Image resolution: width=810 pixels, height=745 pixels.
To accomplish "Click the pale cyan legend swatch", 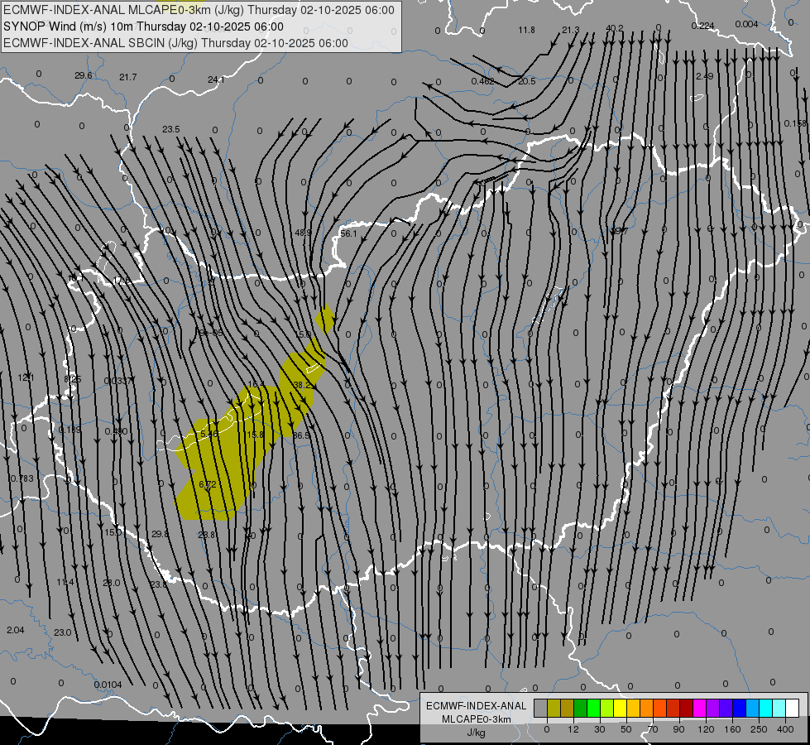I will [x=779, y=709].
